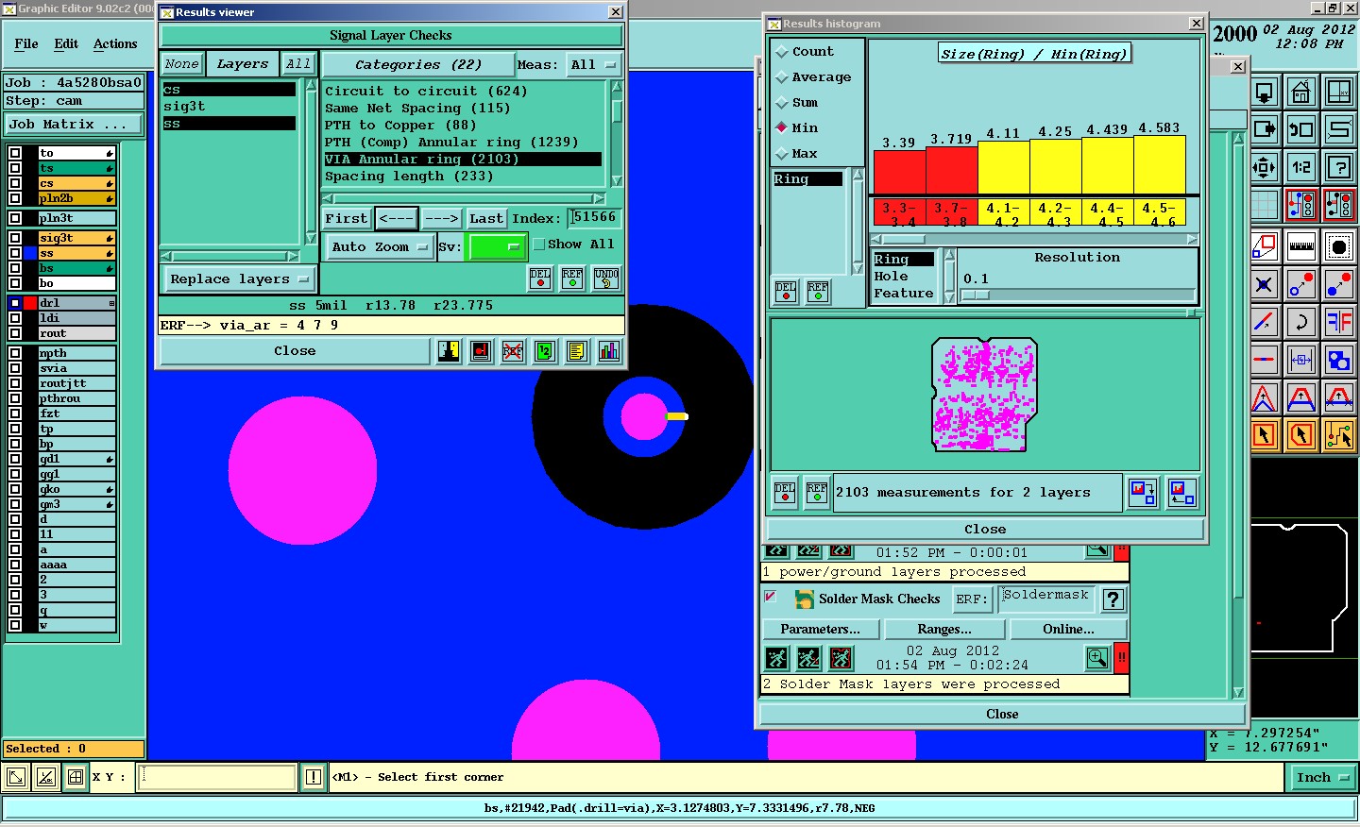The image size is (1360, 827).
Task: Enable the Show All checkbox
Action: tap(539, 245)
